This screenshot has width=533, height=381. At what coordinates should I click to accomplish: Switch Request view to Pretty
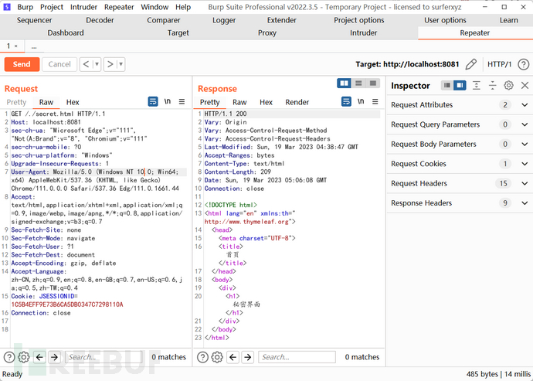tap(16, 102)
